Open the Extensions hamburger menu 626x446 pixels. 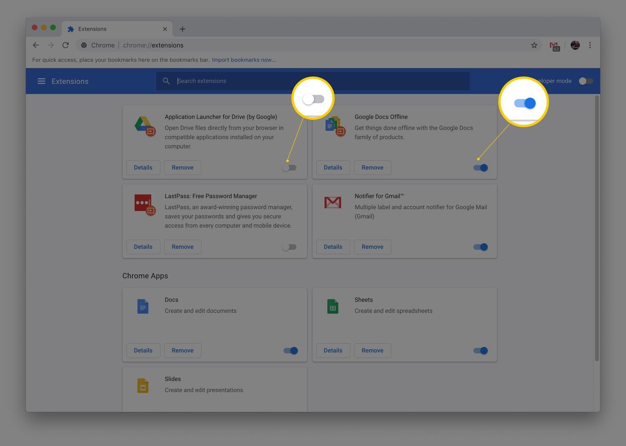[41, 81]
